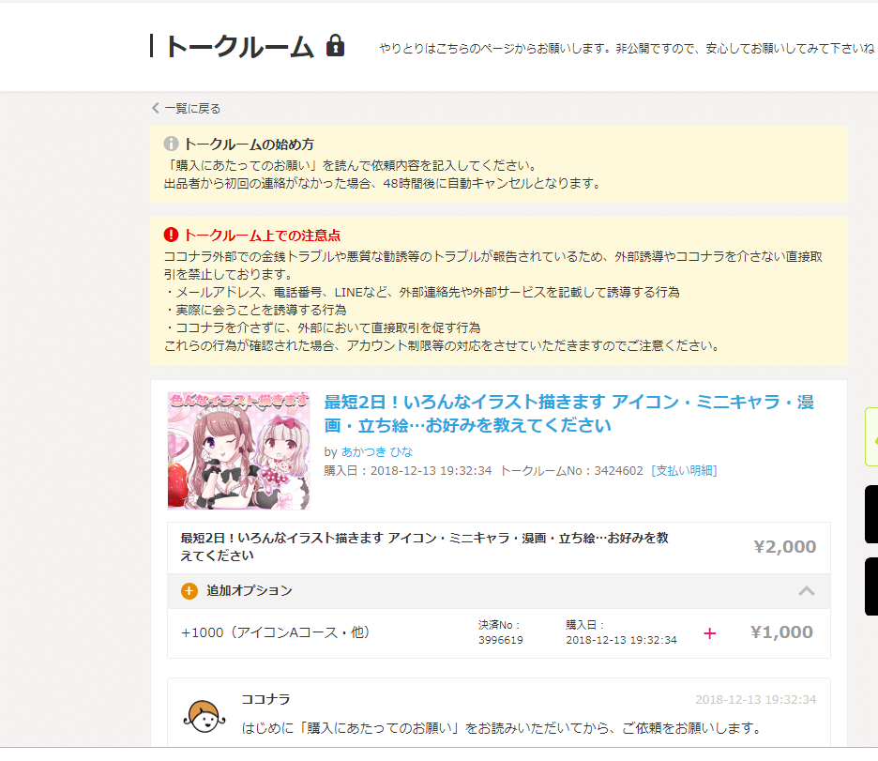This screenshot has height=761, width=878.
Task: Open service title link 最短2日！いろんなイラスト描きます
Action: click(568, 413)
